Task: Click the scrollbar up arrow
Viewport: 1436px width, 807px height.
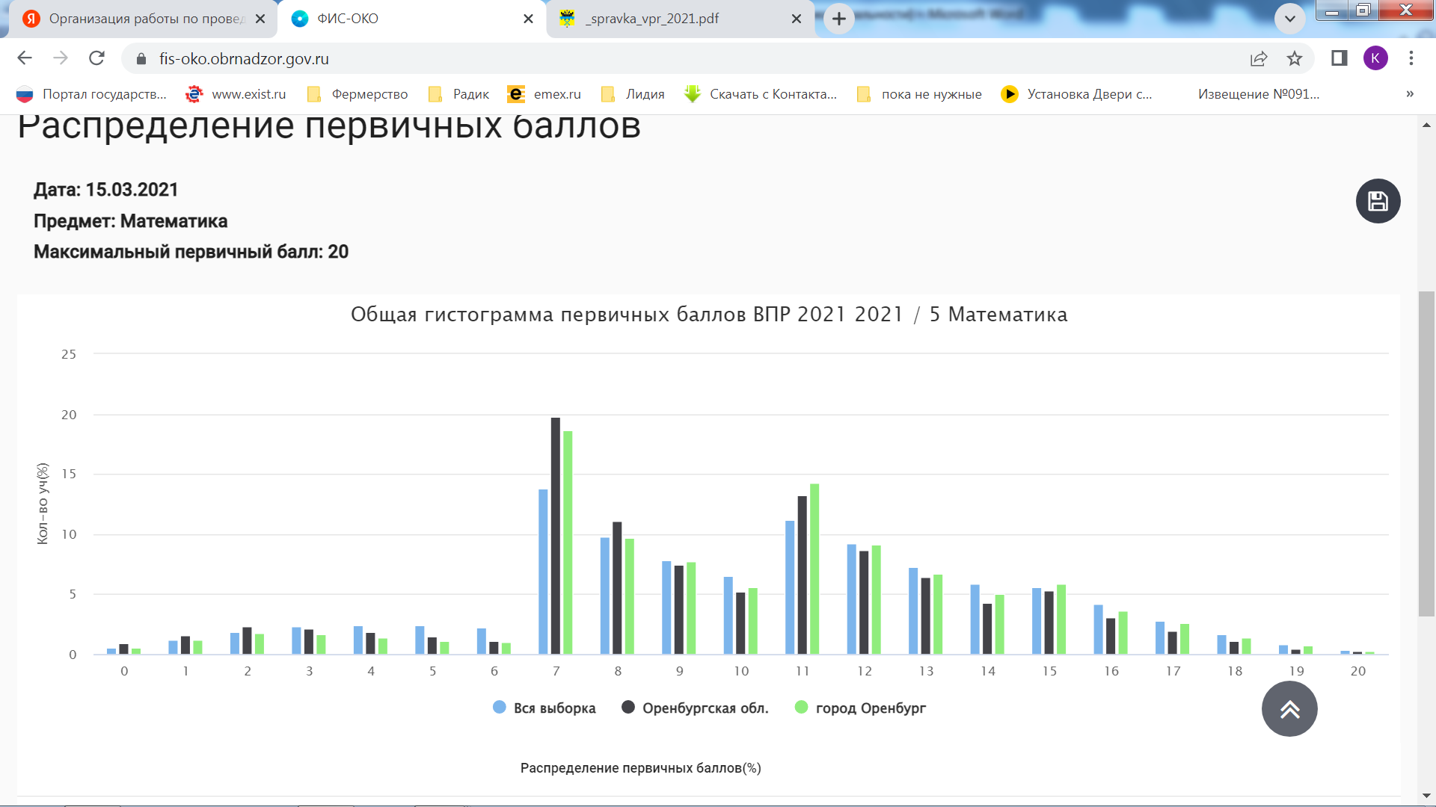Action: coord(1426,125)
